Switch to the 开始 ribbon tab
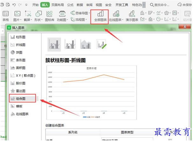Viewport: 193px width, 142px height. 35,5
